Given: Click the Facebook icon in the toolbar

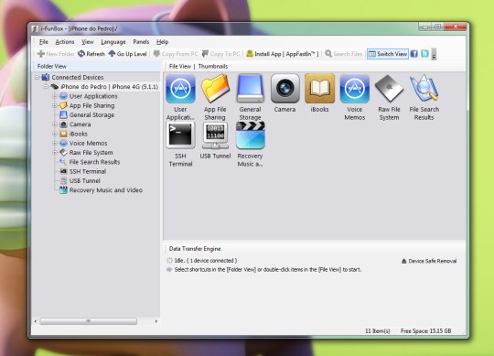Looking at the screenshot, I should [x=414, y=54].
